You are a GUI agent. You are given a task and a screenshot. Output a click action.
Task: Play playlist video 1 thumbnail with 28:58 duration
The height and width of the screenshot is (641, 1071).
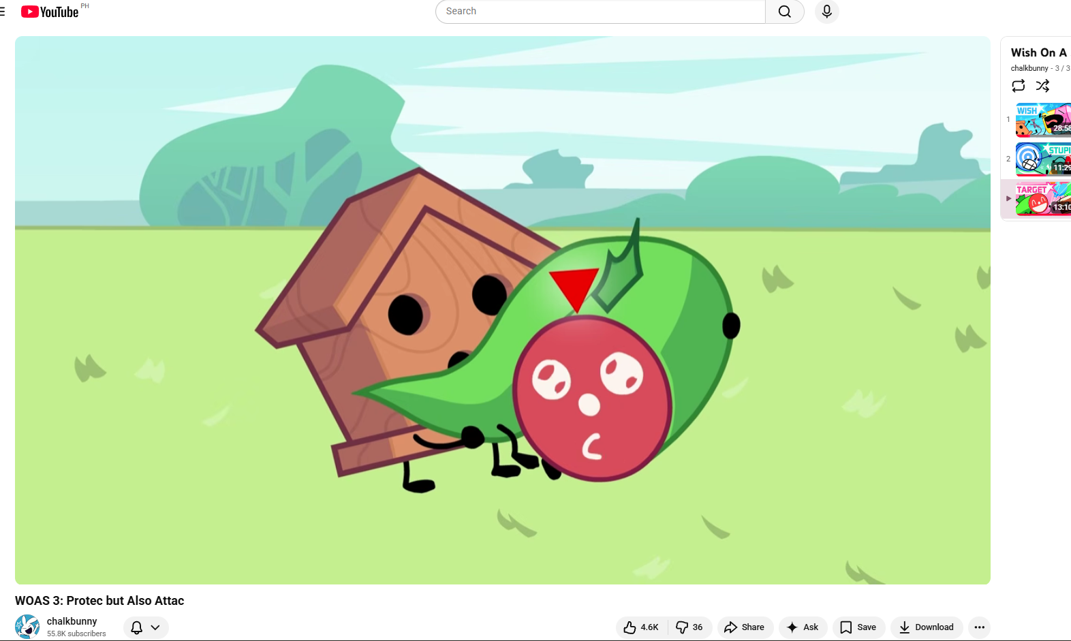1043,120
